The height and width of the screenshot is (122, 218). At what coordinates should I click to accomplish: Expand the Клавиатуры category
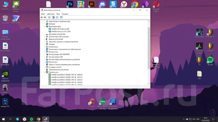coord(44,47)
